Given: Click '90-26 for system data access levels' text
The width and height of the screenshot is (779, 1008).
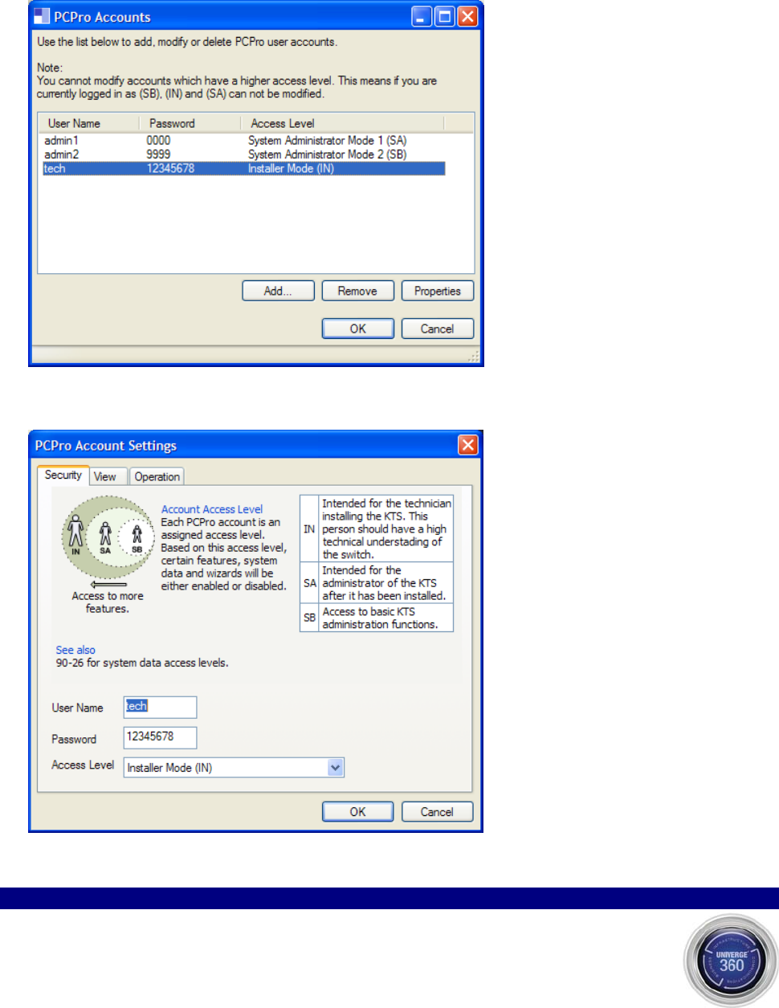Looking at the screenshot, I should 142,663.
